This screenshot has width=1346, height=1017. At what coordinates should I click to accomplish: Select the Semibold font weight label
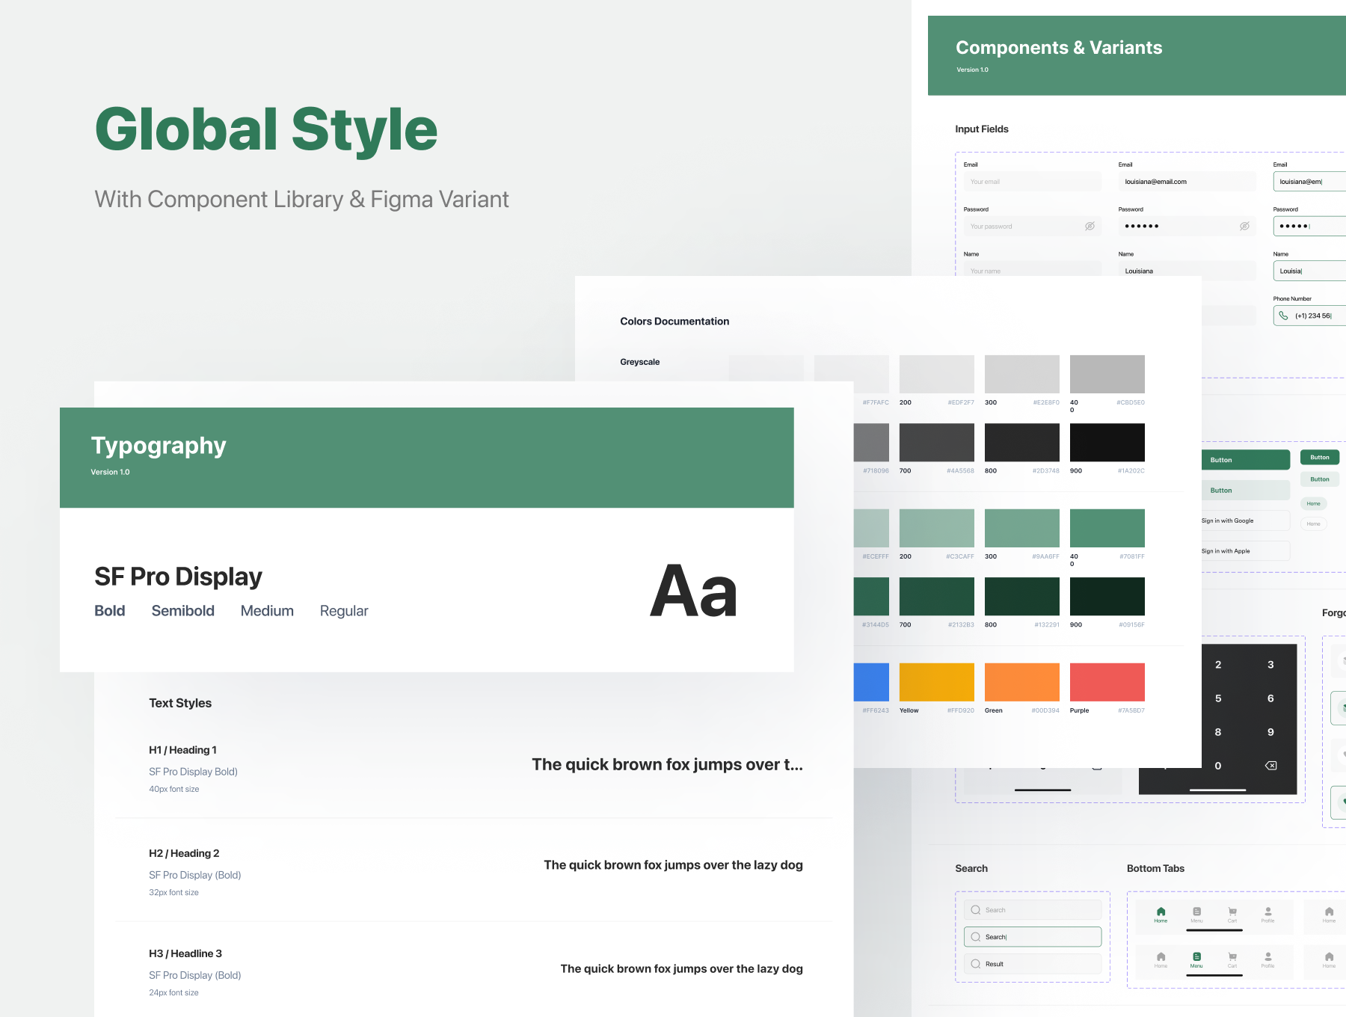182,611
